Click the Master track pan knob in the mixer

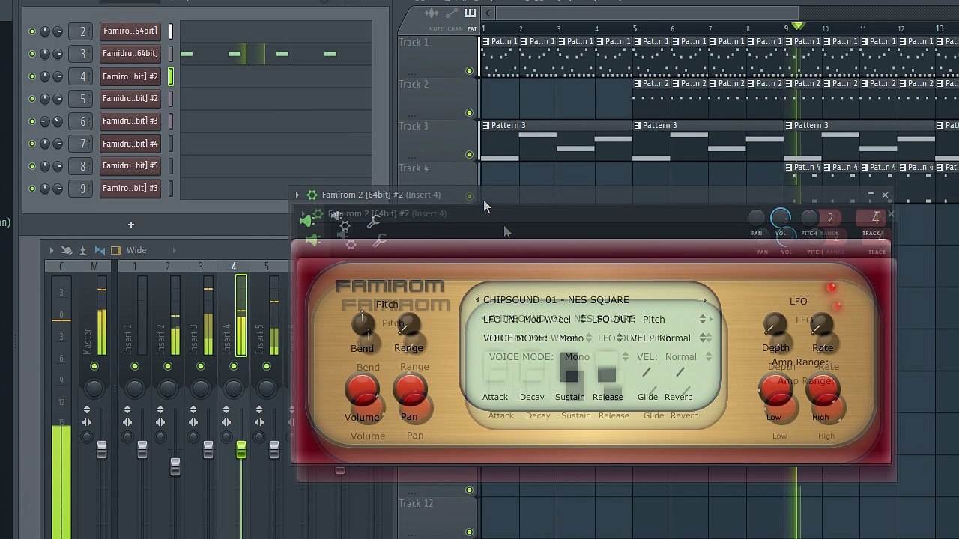click(x=94, y=388)
